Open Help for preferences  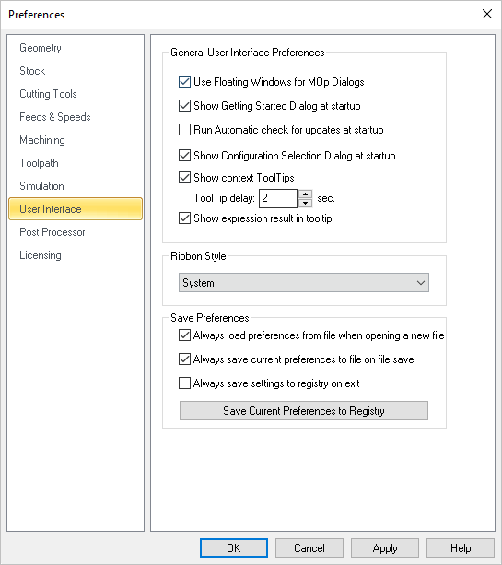pos(461,548)
